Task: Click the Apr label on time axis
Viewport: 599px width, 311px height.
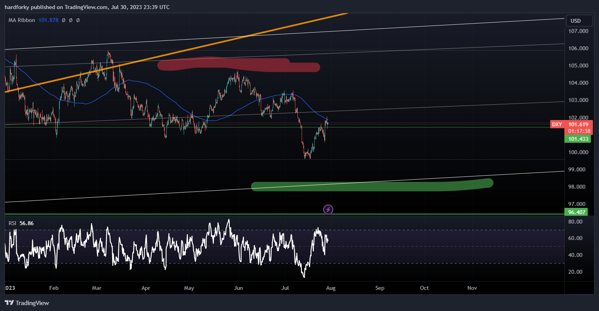Action: 146,288
